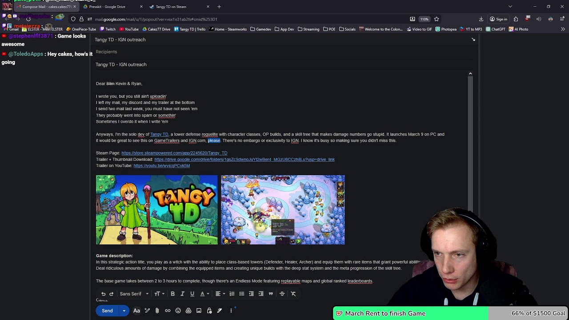This screenshot has height=320, width=569.
Task: Open the Twitch bookmark
Action: click(108, 29)
